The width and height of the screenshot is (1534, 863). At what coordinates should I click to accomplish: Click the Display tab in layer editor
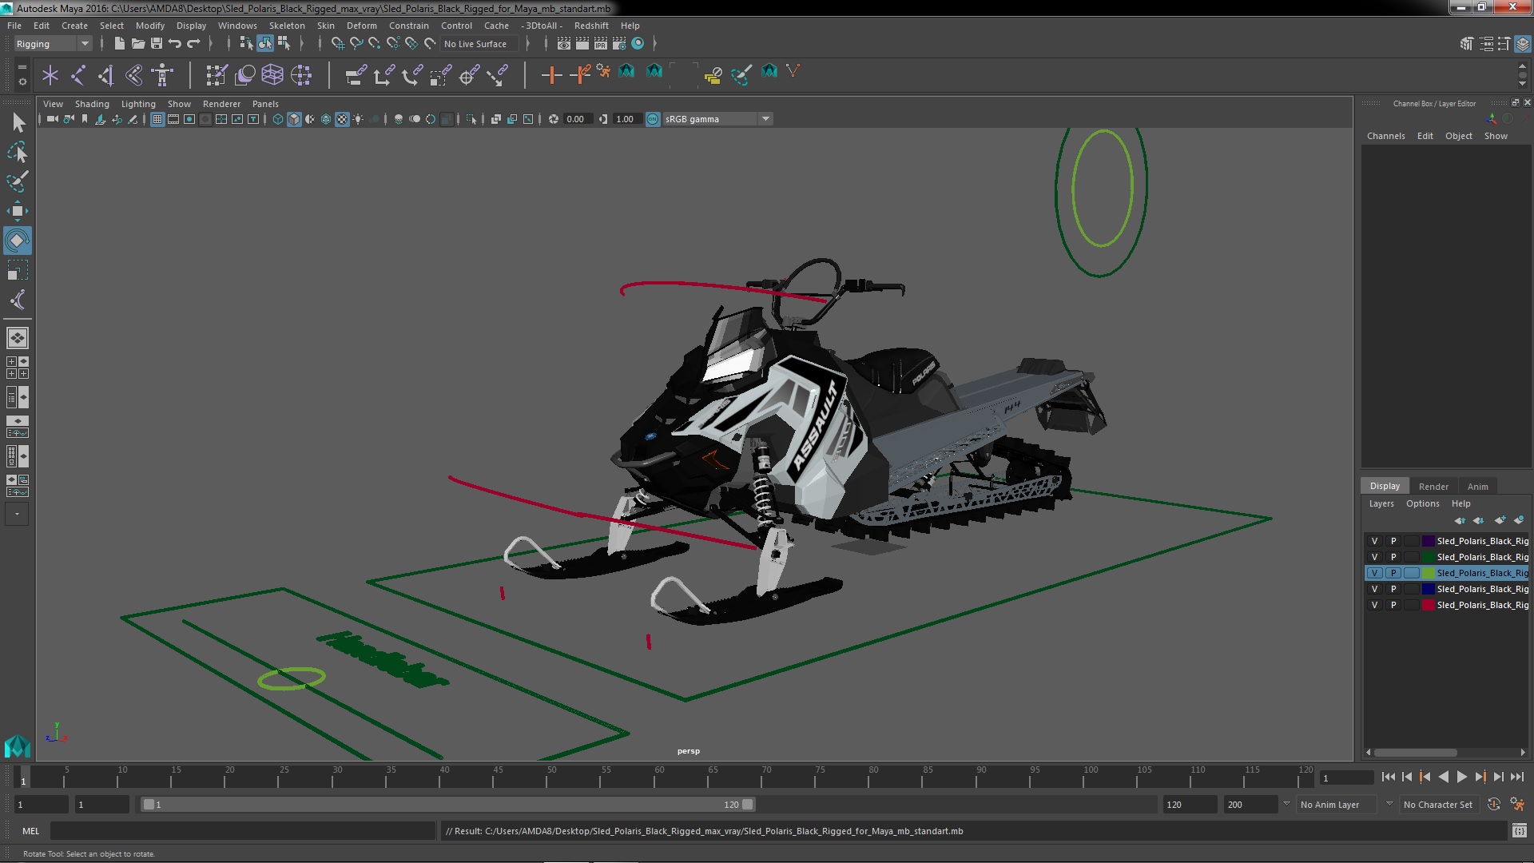(1385, 485)
